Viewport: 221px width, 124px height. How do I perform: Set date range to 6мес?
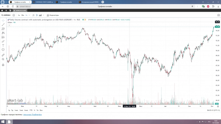(26, 110)
